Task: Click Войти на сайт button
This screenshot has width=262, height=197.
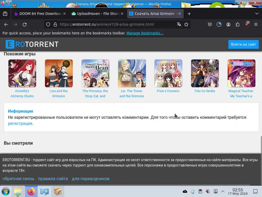Action: (x=244, y=44)
